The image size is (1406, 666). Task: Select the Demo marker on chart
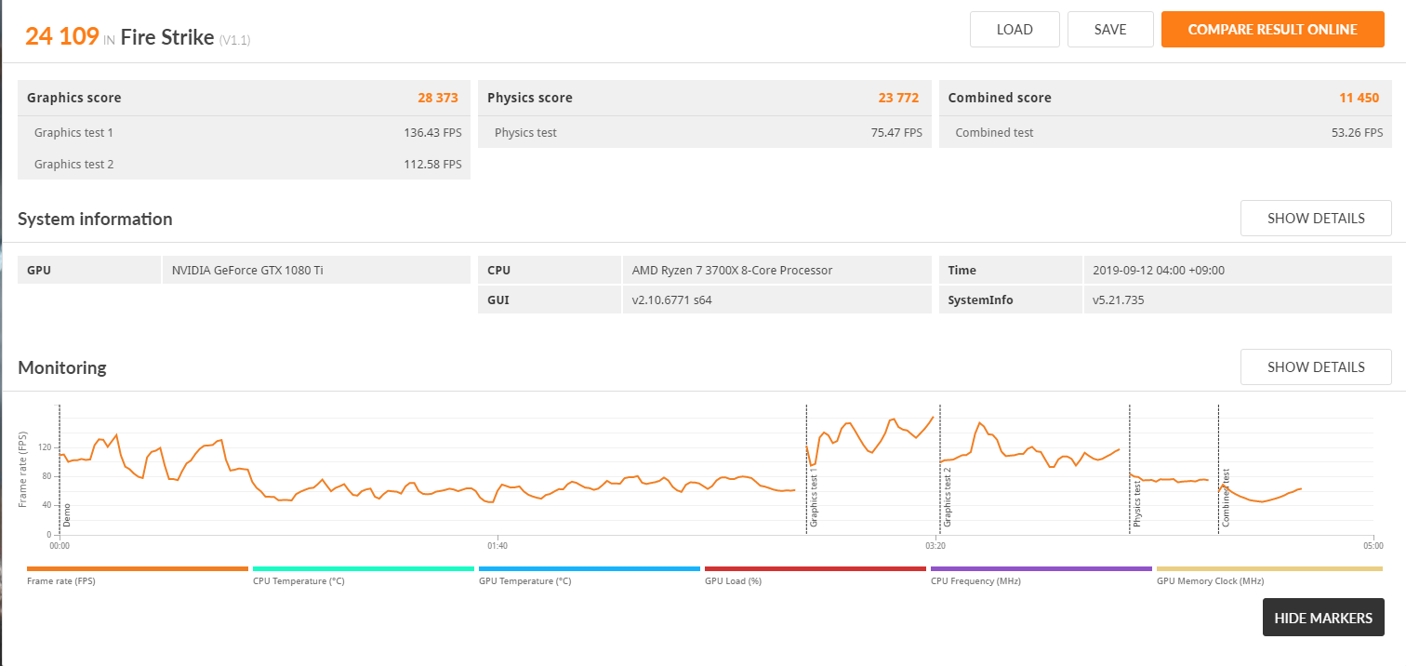click(67, 515)
